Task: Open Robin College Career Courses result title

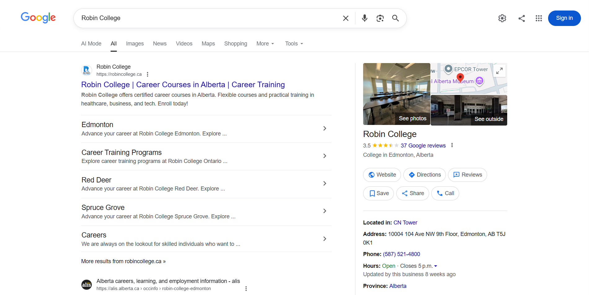Action: 183,85
